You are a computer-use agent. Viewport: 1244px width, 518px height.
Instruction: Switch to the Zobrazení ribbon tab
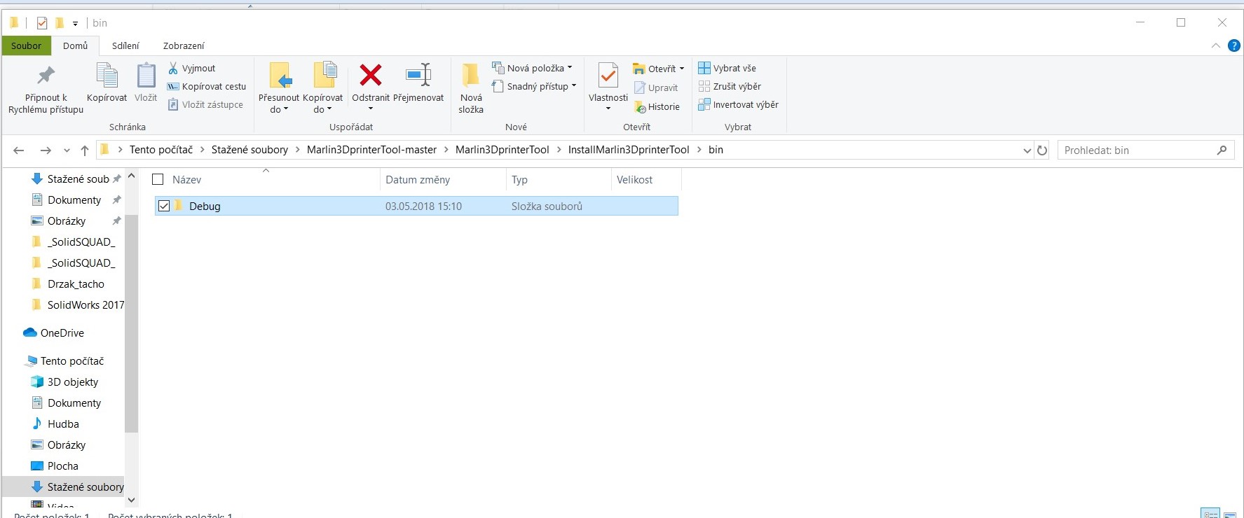[x=184, y=45]
